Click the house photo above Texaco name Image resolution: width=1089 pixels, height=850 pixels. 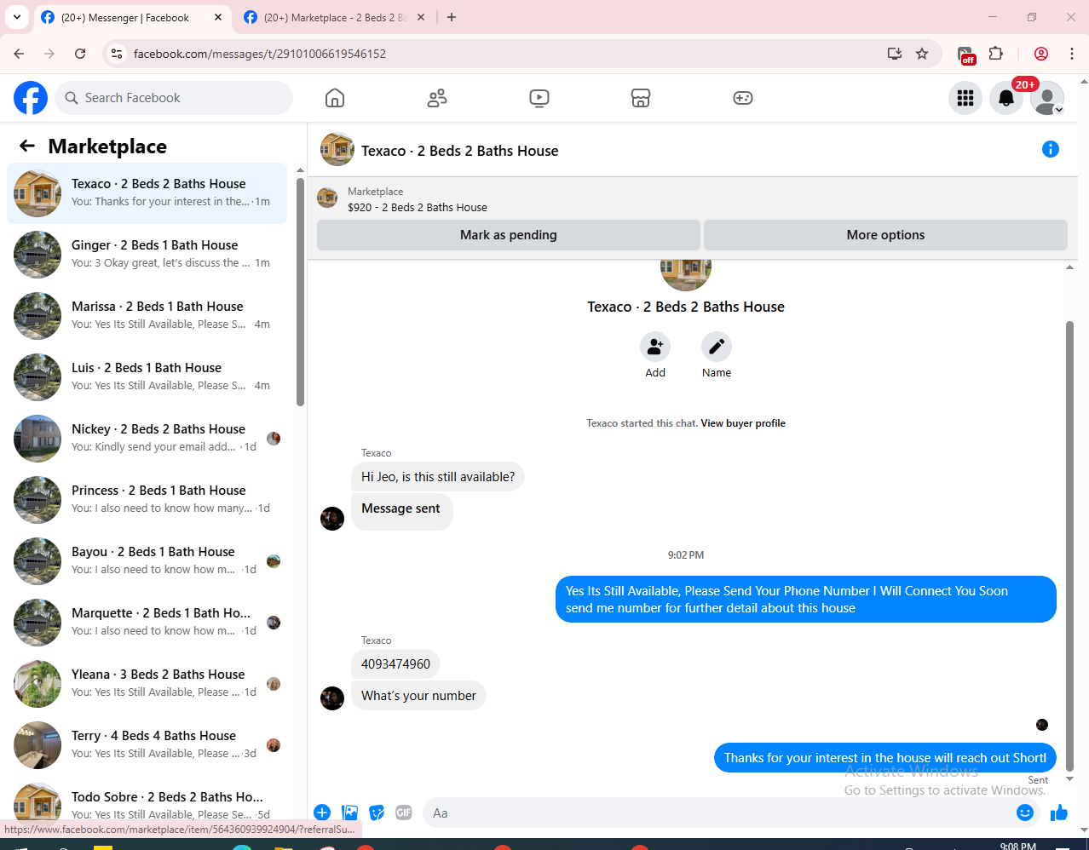pos(686,274)
